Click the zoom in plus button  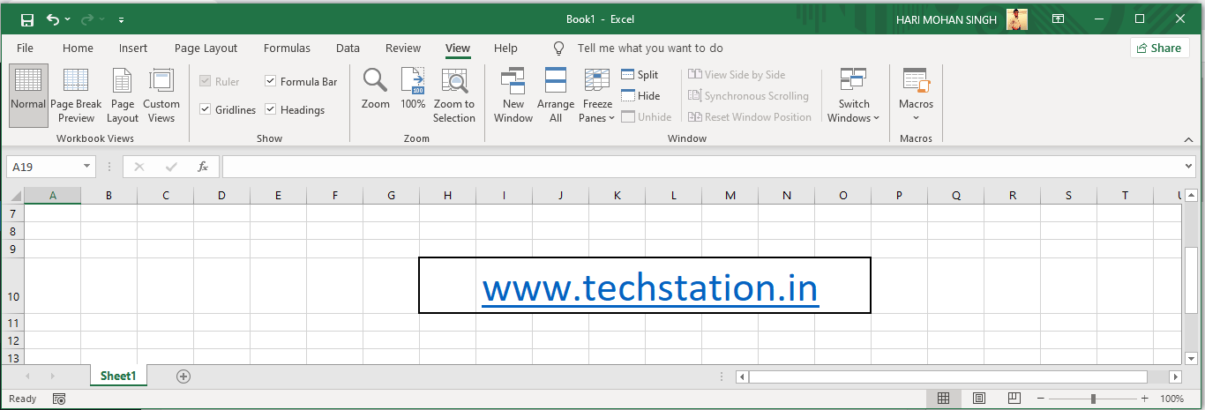pos(1146,399)
